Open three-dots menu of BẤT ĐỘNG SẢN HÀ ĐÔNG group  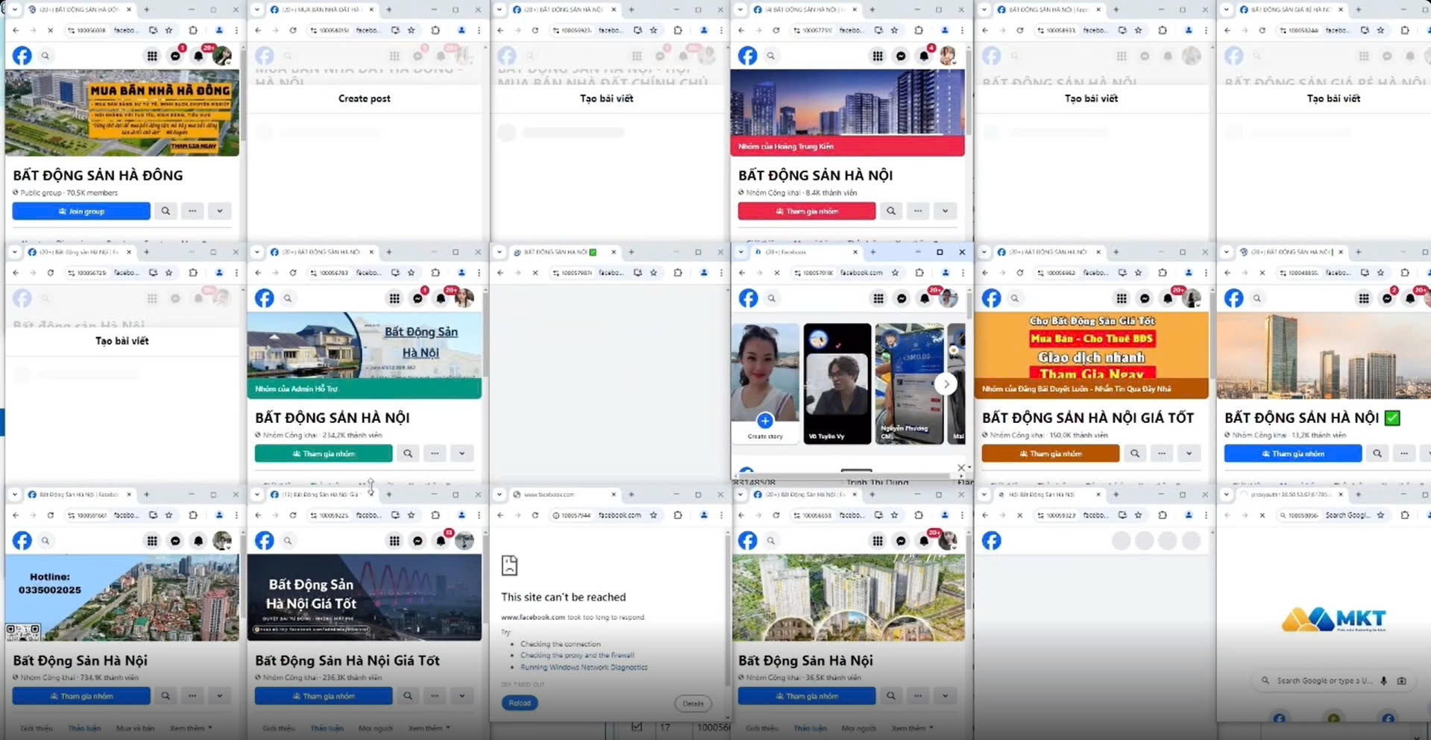192,211
